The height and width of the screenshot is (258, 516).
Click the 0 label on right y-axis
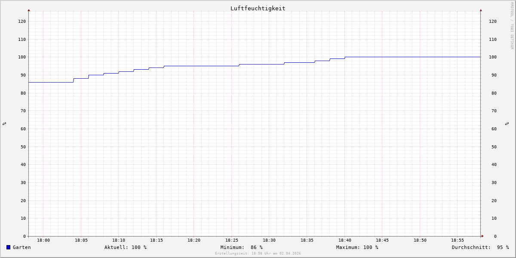coord(495,236)
